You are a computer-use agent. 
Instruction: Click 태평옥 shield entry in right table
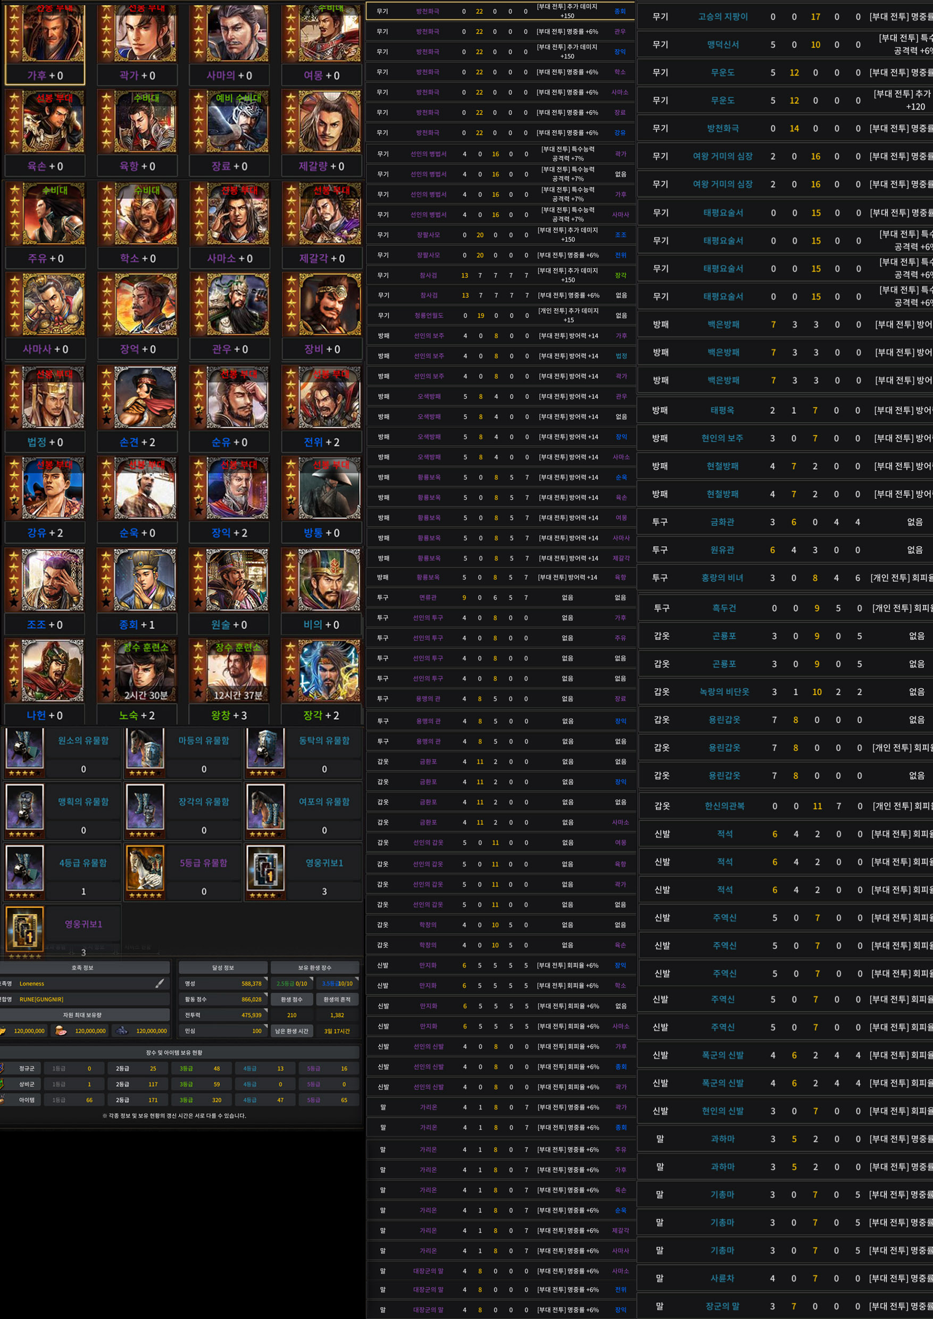[722, 410]
